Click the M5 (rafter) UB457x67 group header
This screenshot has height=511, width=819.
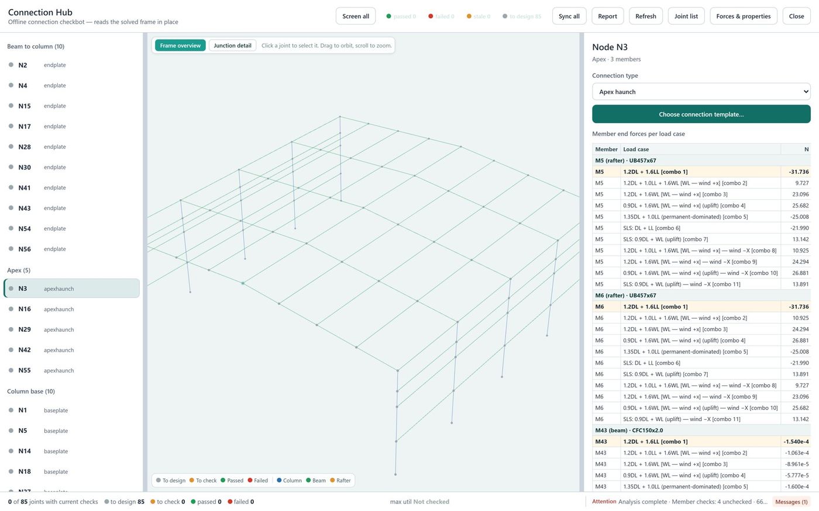click(702, 161)
